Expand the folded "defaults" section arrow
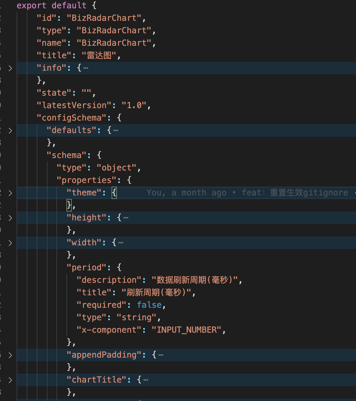 point(10,131)
